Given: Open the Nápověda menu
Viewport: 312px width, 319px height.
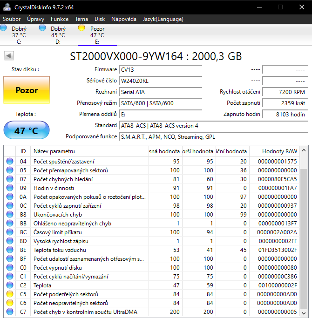Looking at the screenshot, I should tap(124, 19).
